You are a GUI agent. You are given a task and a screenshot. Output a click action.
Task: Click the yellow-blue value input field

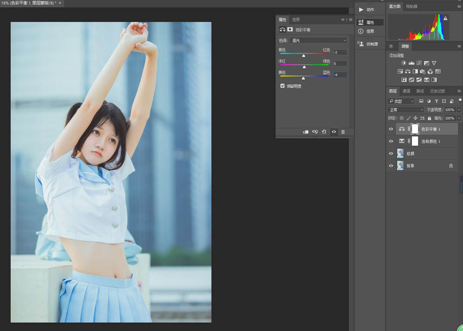click(x=340, y=75)
